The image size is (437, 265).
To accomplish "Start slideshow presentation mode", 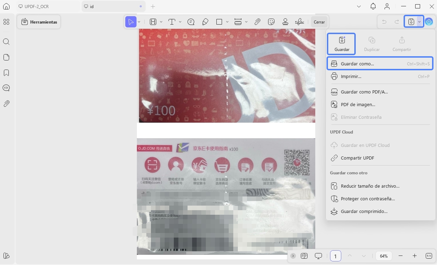I will tap(318, 256).
